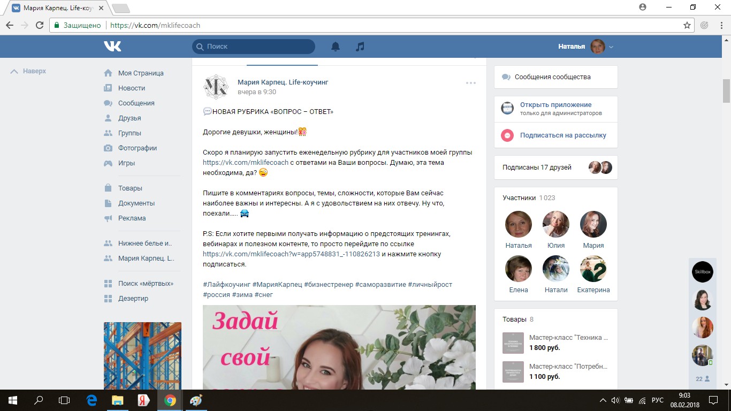The image size is (731, 411).
Task: Click the VK logo in header
Action: tap(112, 47)
